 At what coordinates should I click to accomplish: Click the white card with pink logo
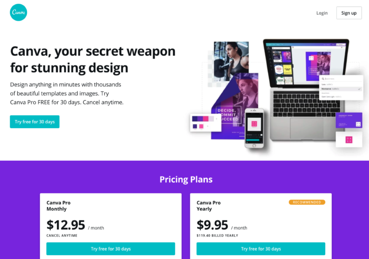click(349, 139)
